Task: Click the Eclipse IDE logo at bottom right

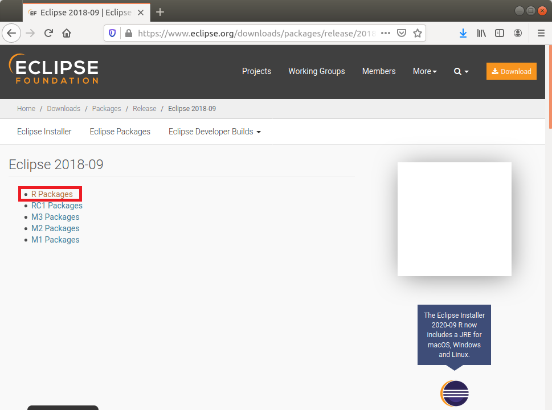Action: pyautogui.click(x=455, y=393)
